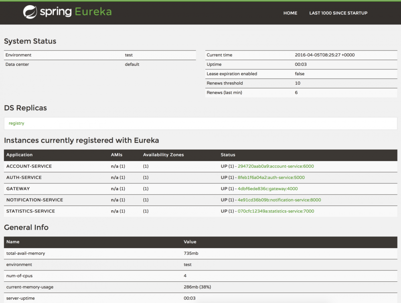Viewport: 401px width, 303px height.
Task: Select the GATEWAY application row
Action: coord(19,188)
